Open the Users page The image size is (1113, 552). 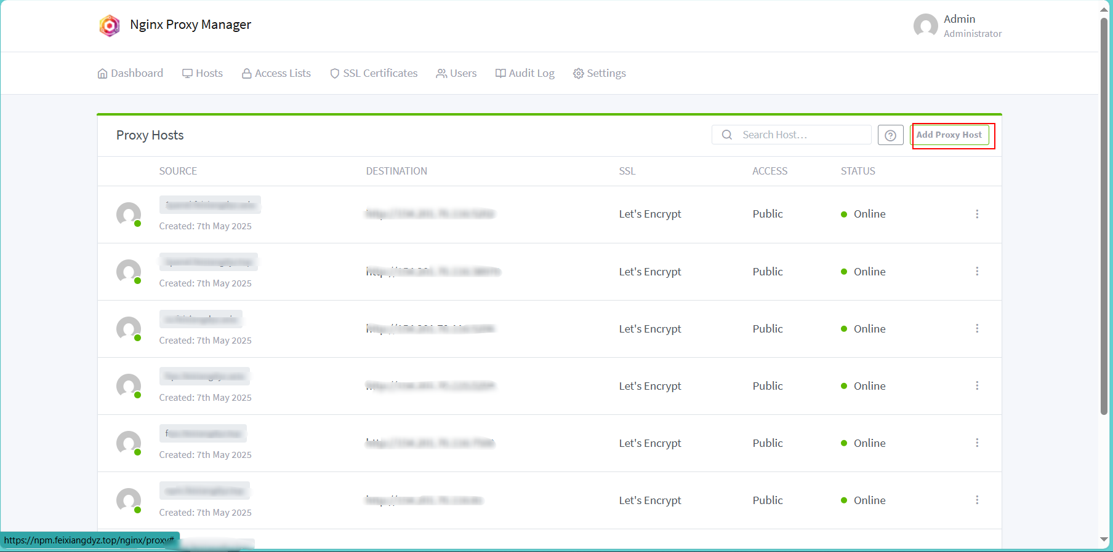[456, 73]
